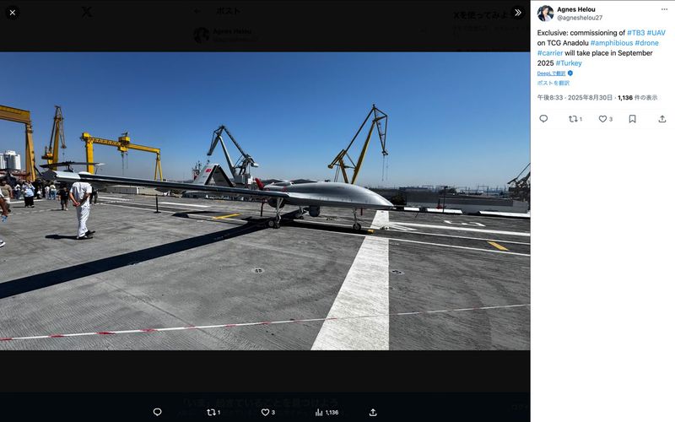The height and width of the screenshot is (422, 675).
Task: Open share menu below the photo
Action: [373, 412]
